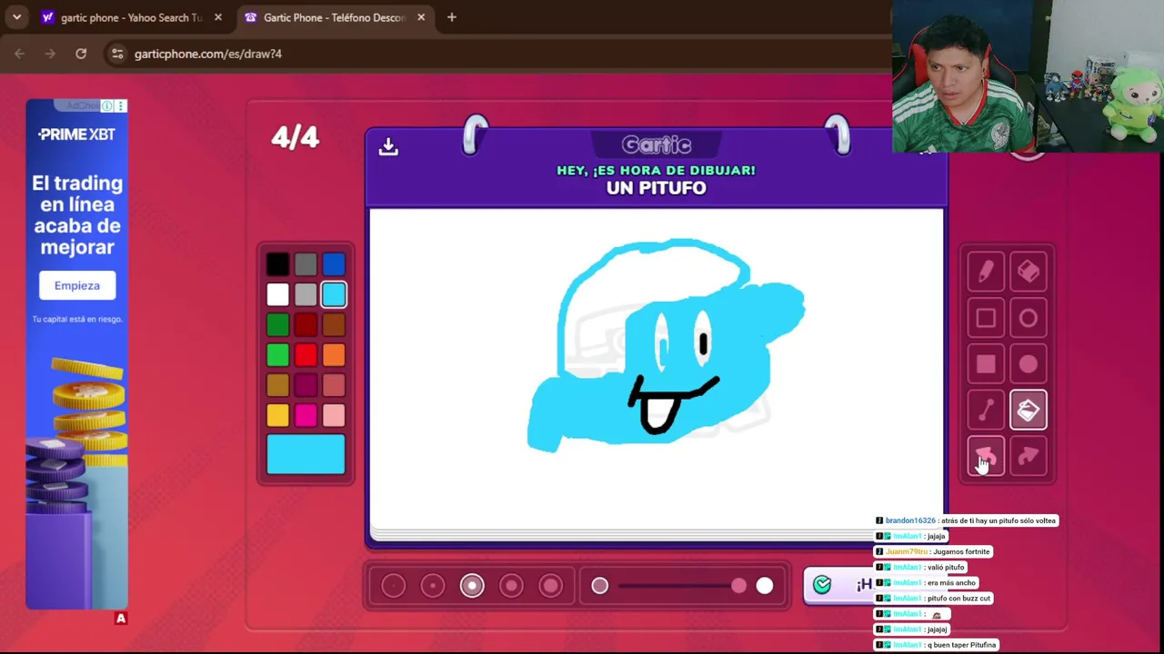Viewport: 1164px width, 654px height.
Task: Switch to the Gartic Phone Teléfono tab
Action: point(335,17)
